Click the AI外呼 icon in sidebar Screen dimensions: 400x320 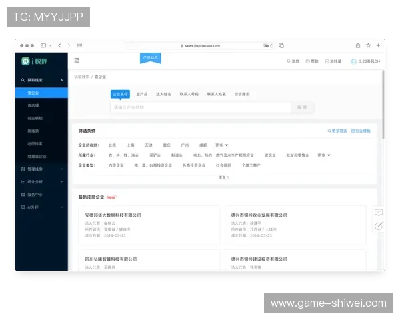point(23,207)
